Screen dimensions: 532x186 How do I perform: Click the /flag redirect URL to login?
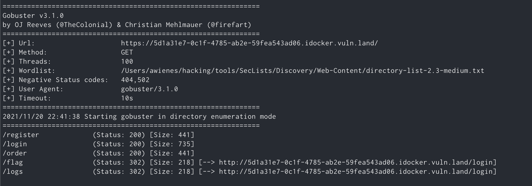coord(357,162)
